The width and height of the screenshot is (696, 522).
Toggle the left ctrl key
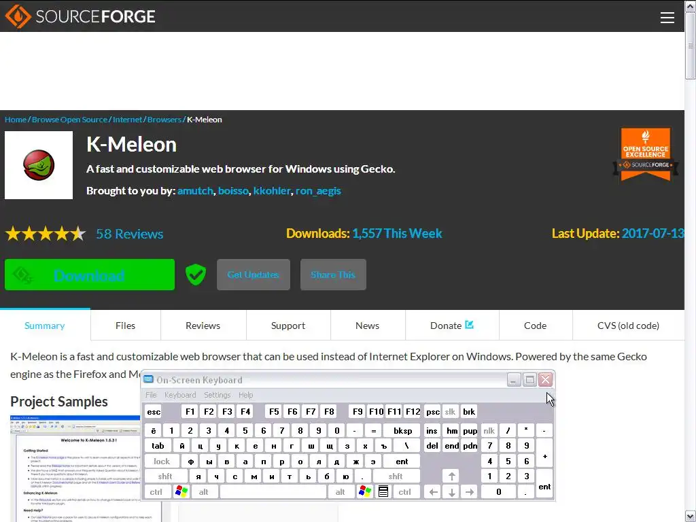tap(156, 491)
